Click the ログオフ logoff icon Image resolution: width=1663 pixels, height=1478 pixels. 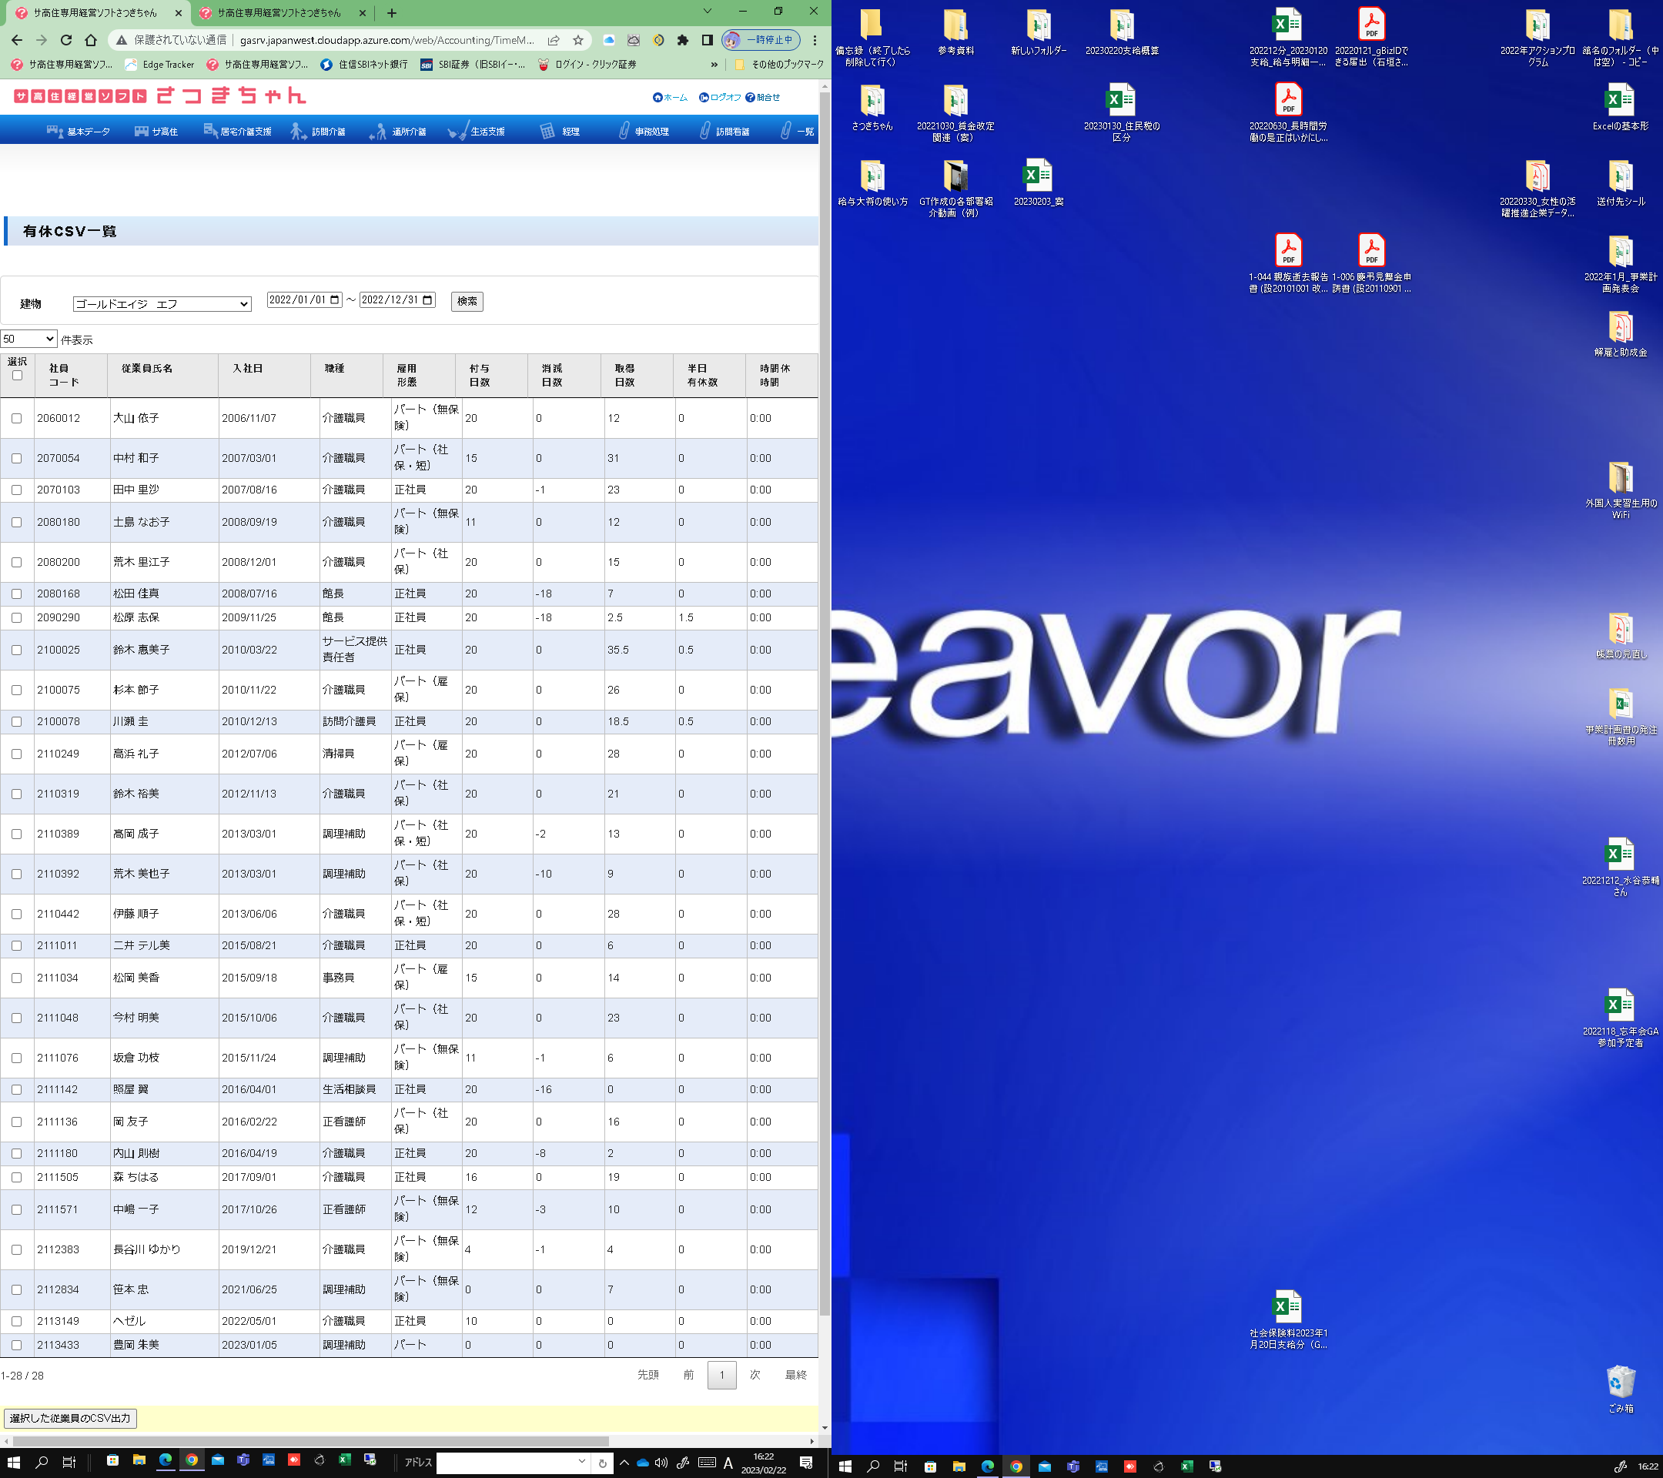pyautogui.click(x=704, y=98)
